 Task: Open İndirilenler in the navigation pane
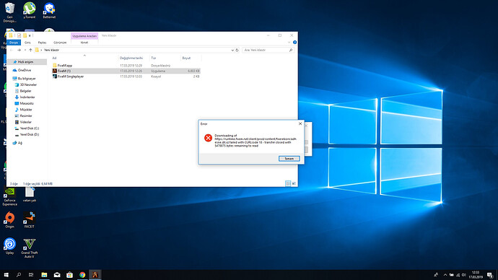point(27,97)
